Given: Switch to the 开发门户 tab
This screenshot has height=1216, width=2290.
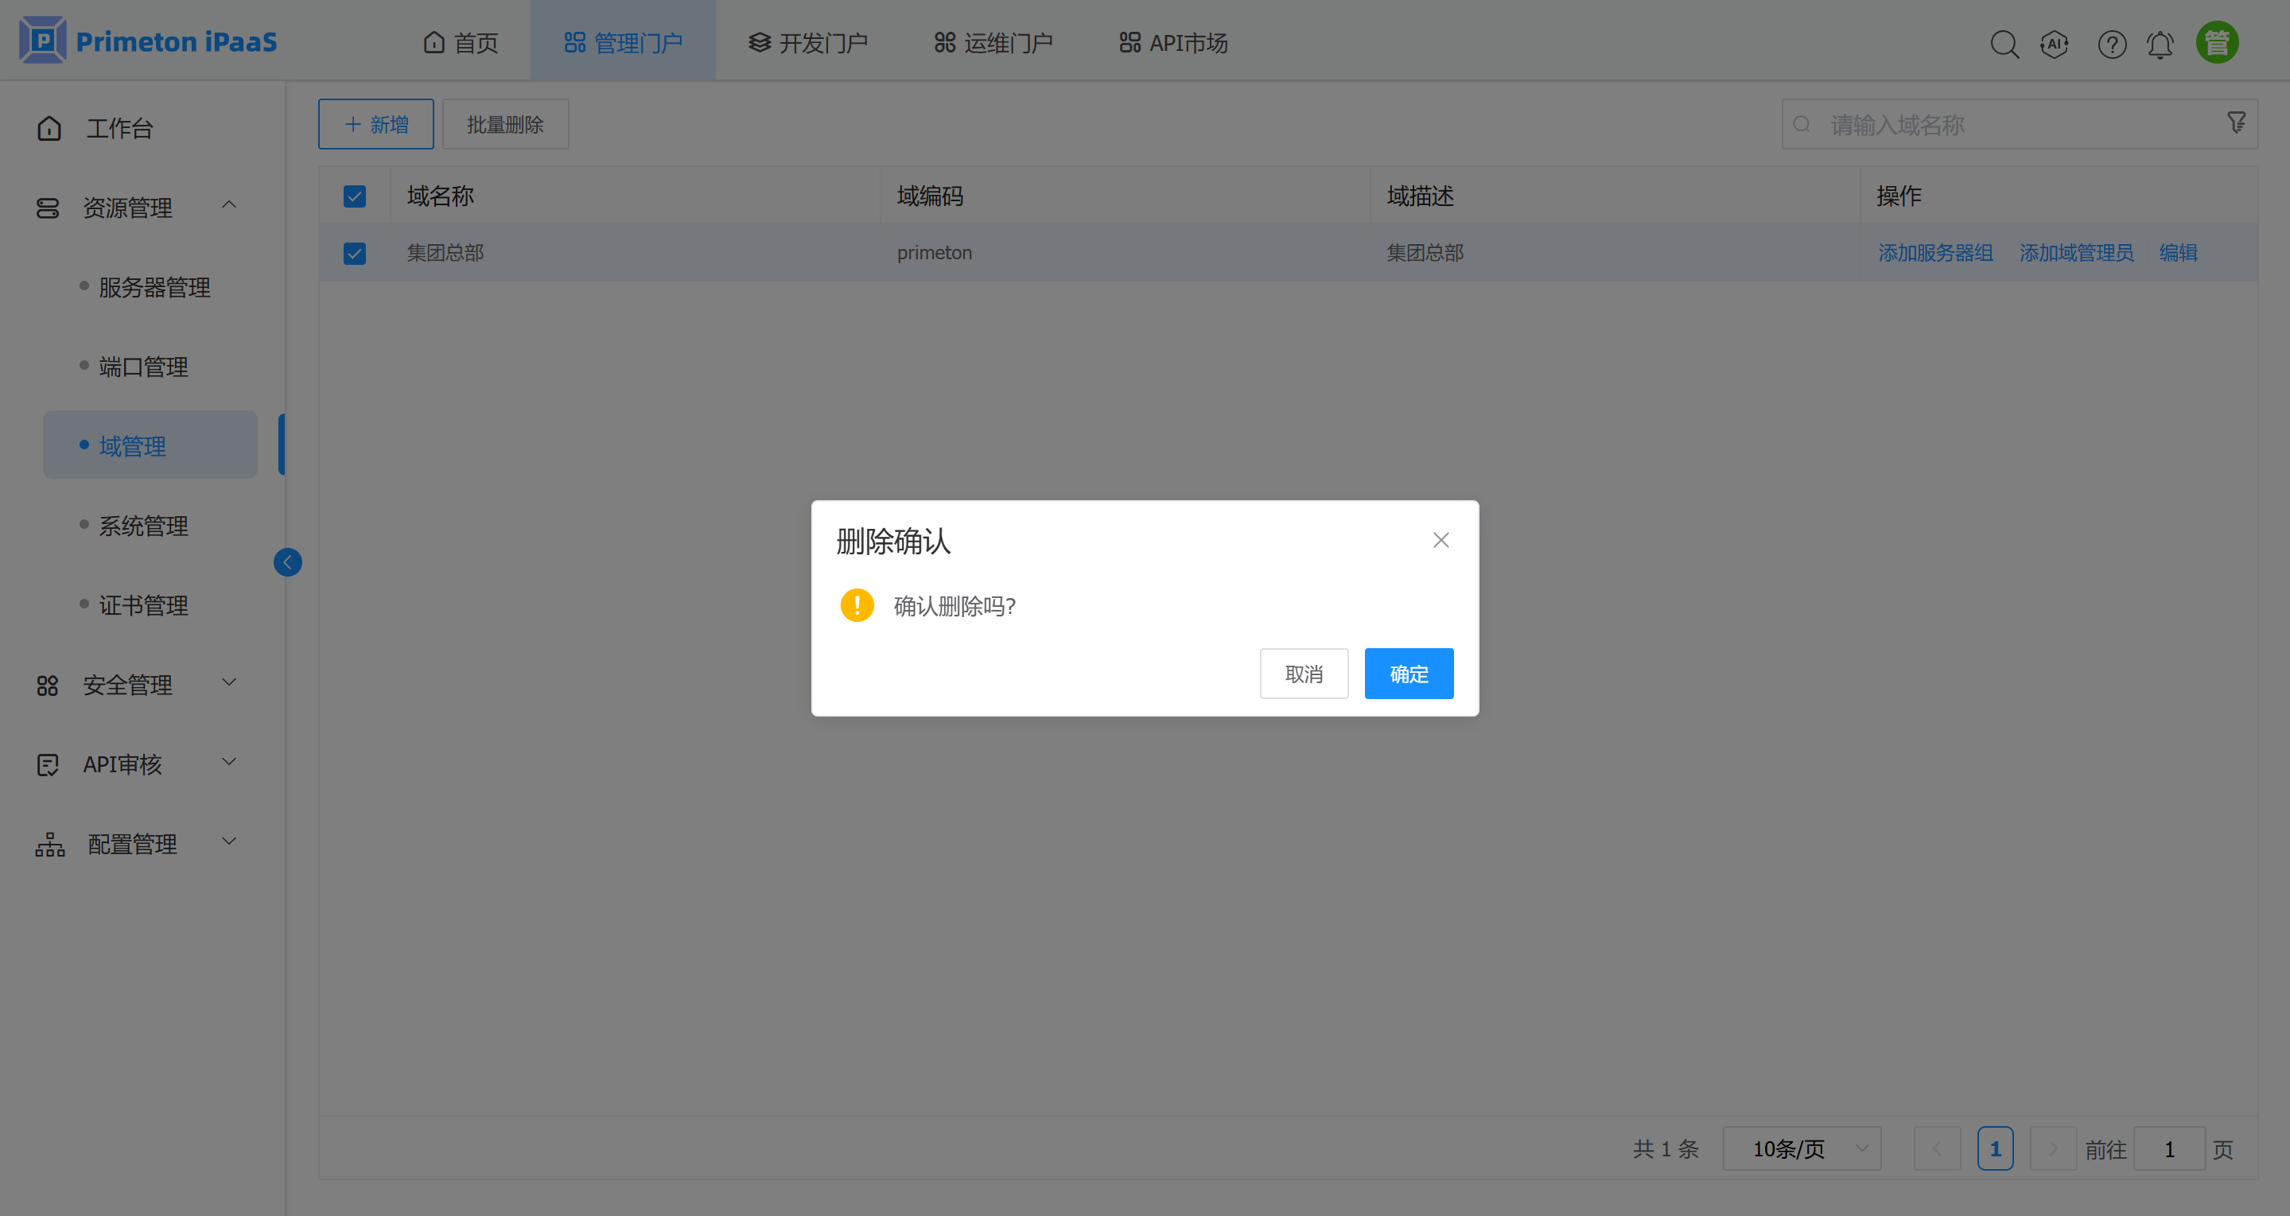Looking at the screenshot, I should [807, 42].
